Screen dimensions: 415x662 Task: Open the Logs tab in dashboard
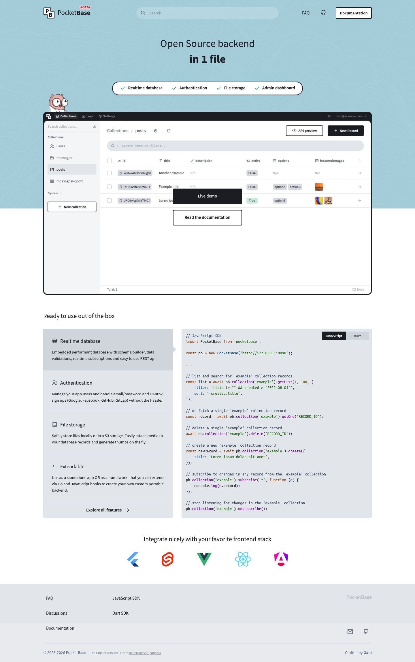[87, 116]
